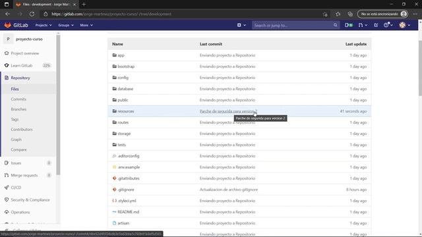Reload the page with refresh icon
422x237 pixels.
pyautogui.click(x=32, y=14)
